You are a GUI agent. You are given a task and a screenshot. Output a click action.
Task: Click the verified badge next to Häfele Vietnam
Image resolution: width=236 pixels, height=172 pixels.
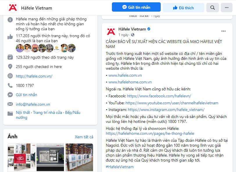[x=149, y=29]
